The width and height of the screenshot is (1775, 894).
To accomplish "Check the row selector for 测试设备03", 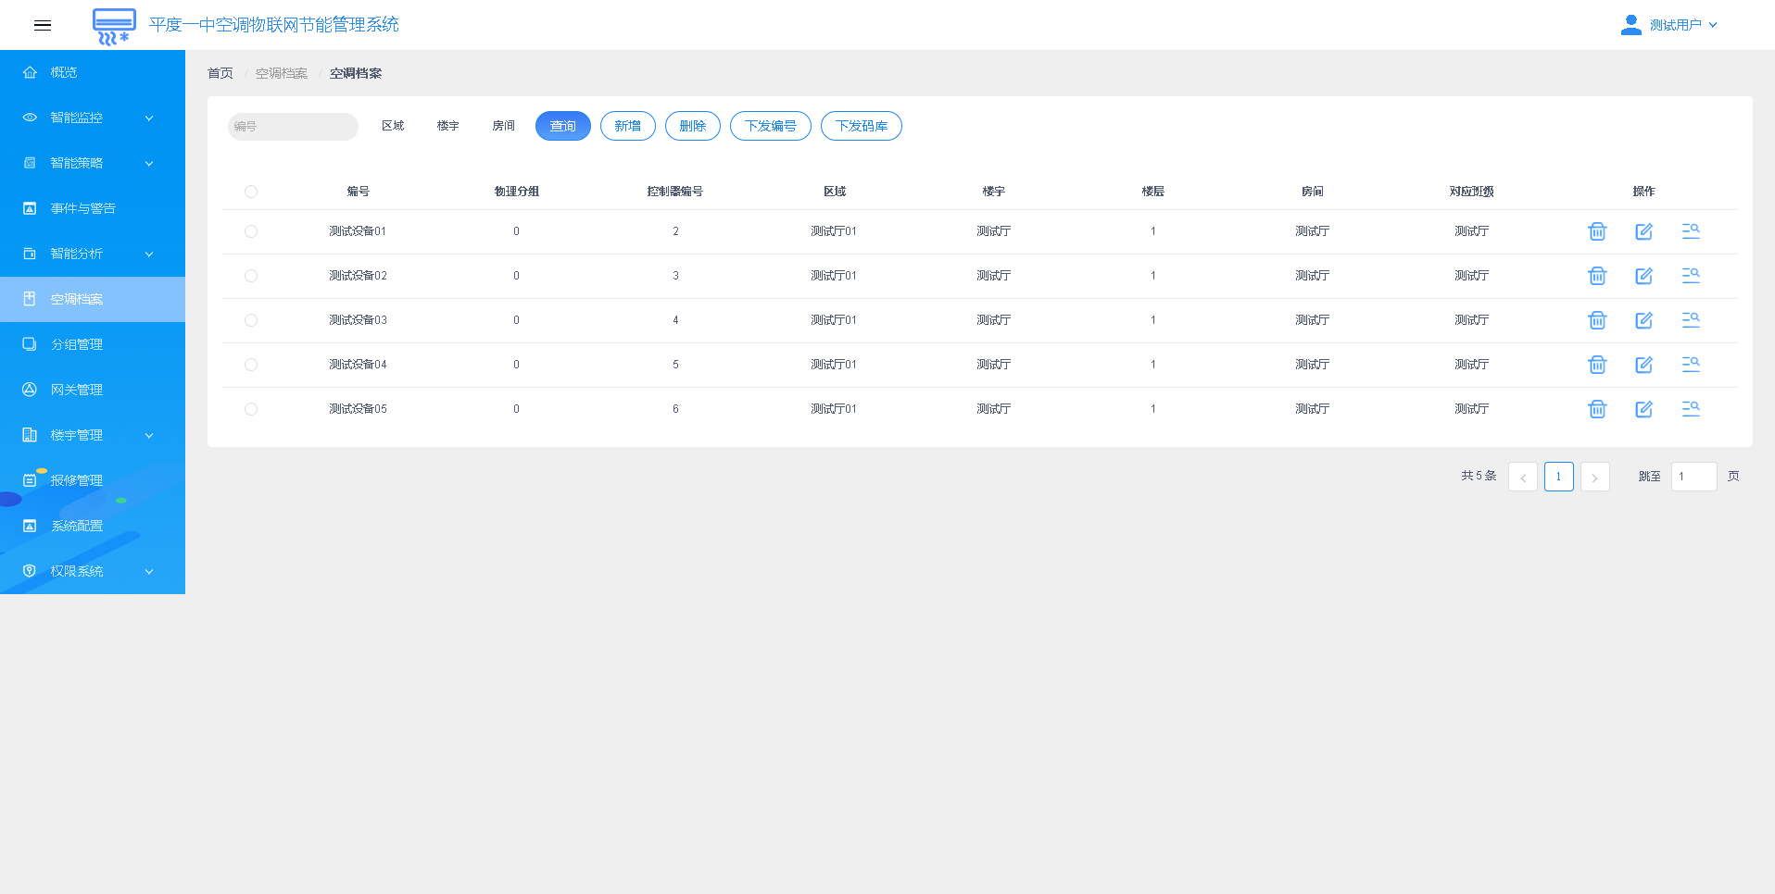I will [251, 320].
